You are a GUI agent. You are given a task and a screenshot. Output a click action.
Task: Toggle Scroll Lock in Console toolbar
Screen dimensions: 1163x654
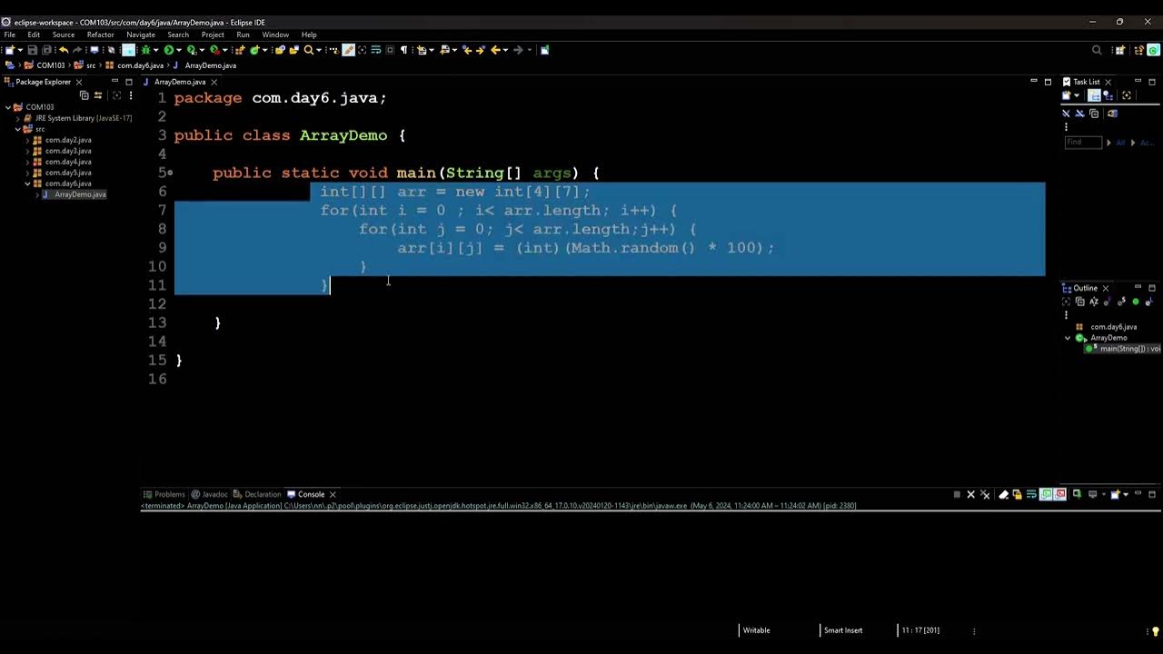click(x=1018, y=494)
